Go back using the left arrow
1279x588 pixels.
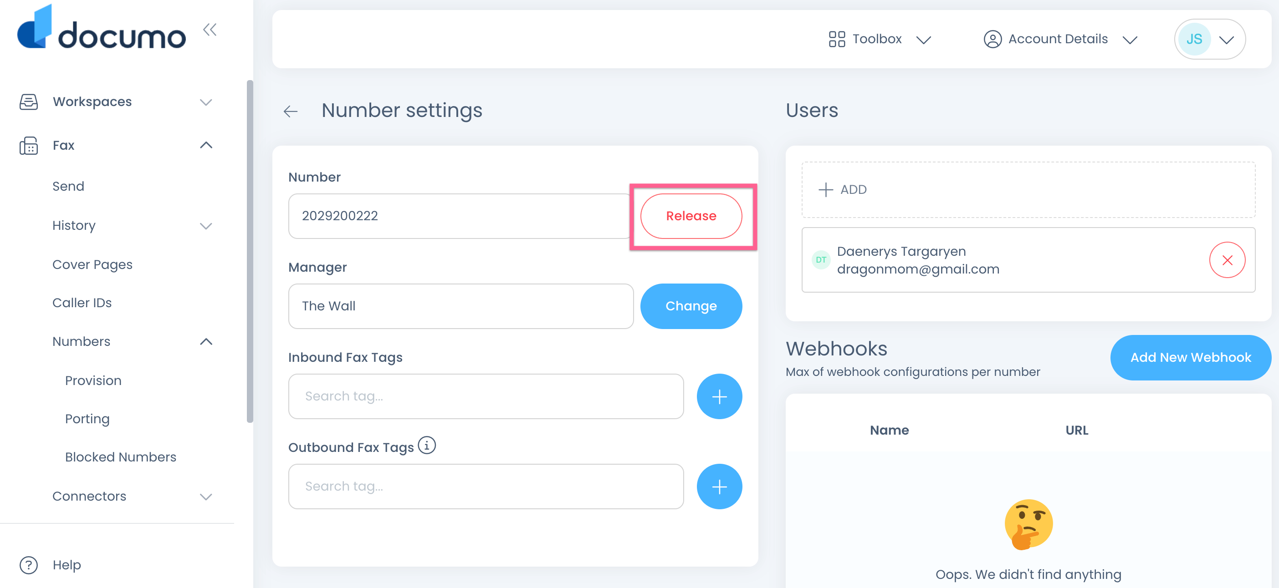point(291,111)
